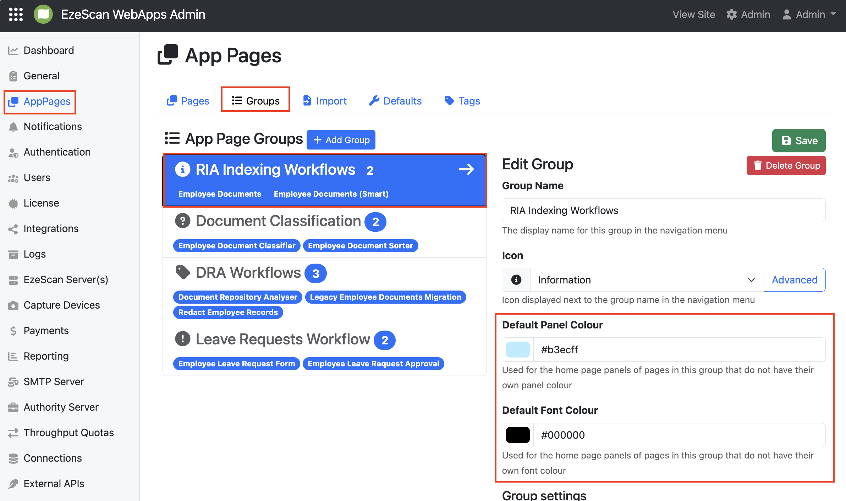
Task: Switch to the Pages tab
Action: [x=188, y=101]
